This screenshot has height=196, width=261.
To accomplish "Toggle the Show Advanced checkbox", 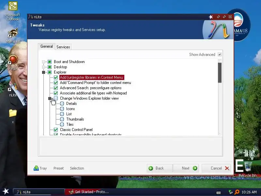I will coord(220,55).
